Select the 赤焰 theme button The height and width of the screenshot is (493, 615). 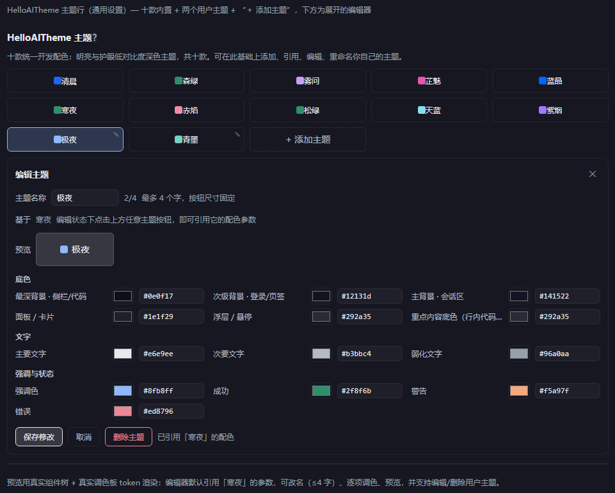pyautogui.click(x=186, y=110)
